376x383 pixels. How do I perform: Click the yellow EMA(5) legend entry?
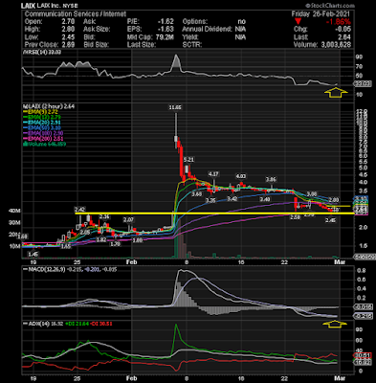pos(40,112)
